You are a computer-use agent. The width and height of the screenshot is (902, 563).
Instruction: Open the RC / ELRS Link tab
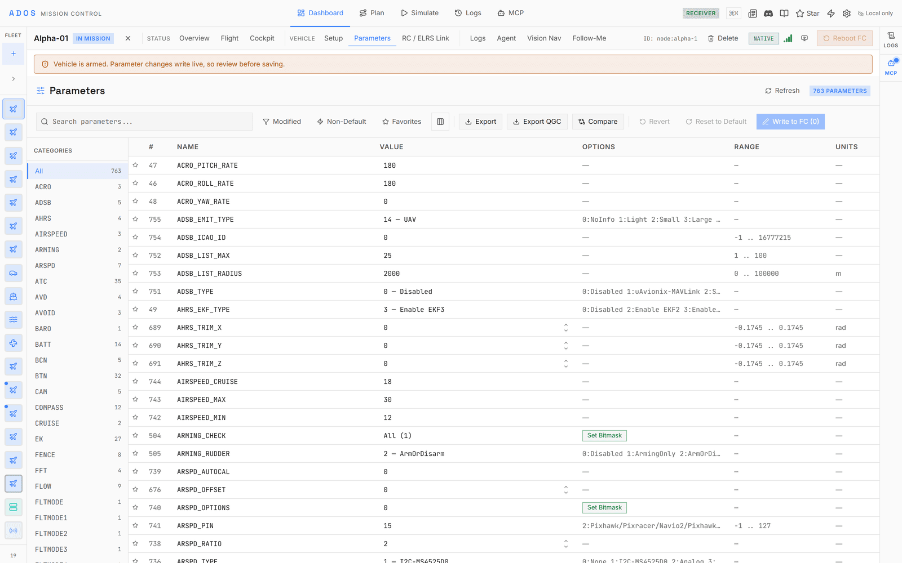point(426,38)
